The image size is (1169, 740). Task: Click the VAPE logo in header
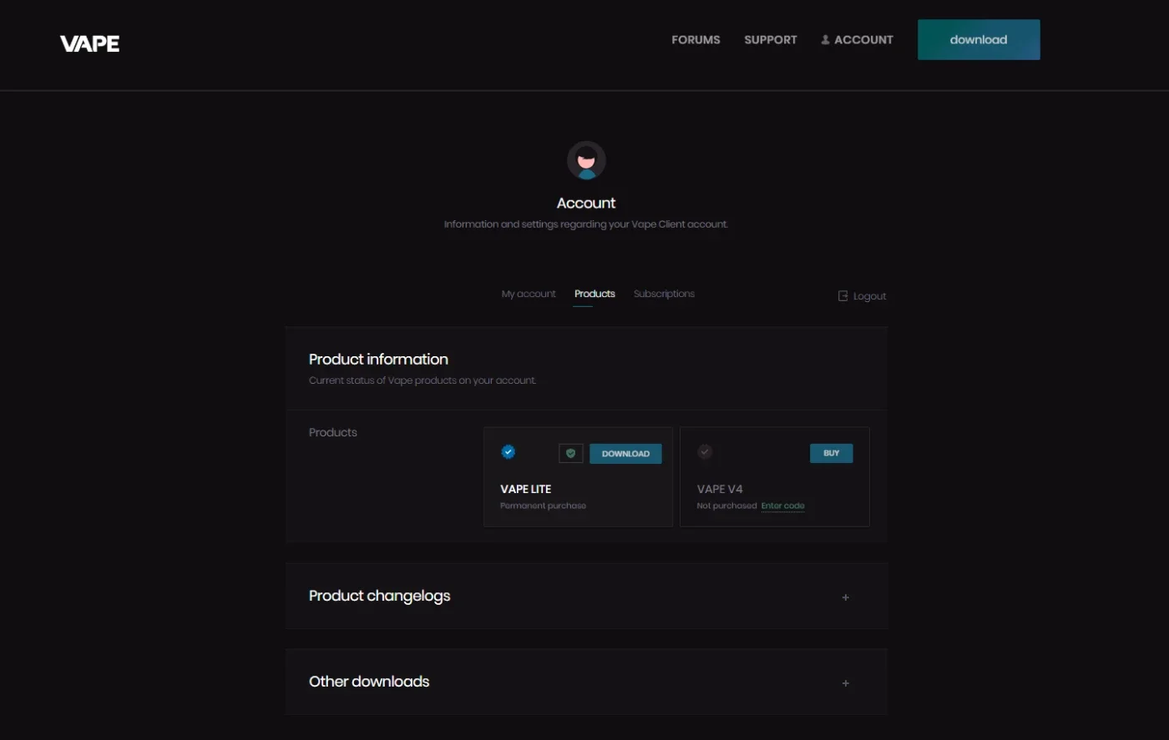[89, 43]
